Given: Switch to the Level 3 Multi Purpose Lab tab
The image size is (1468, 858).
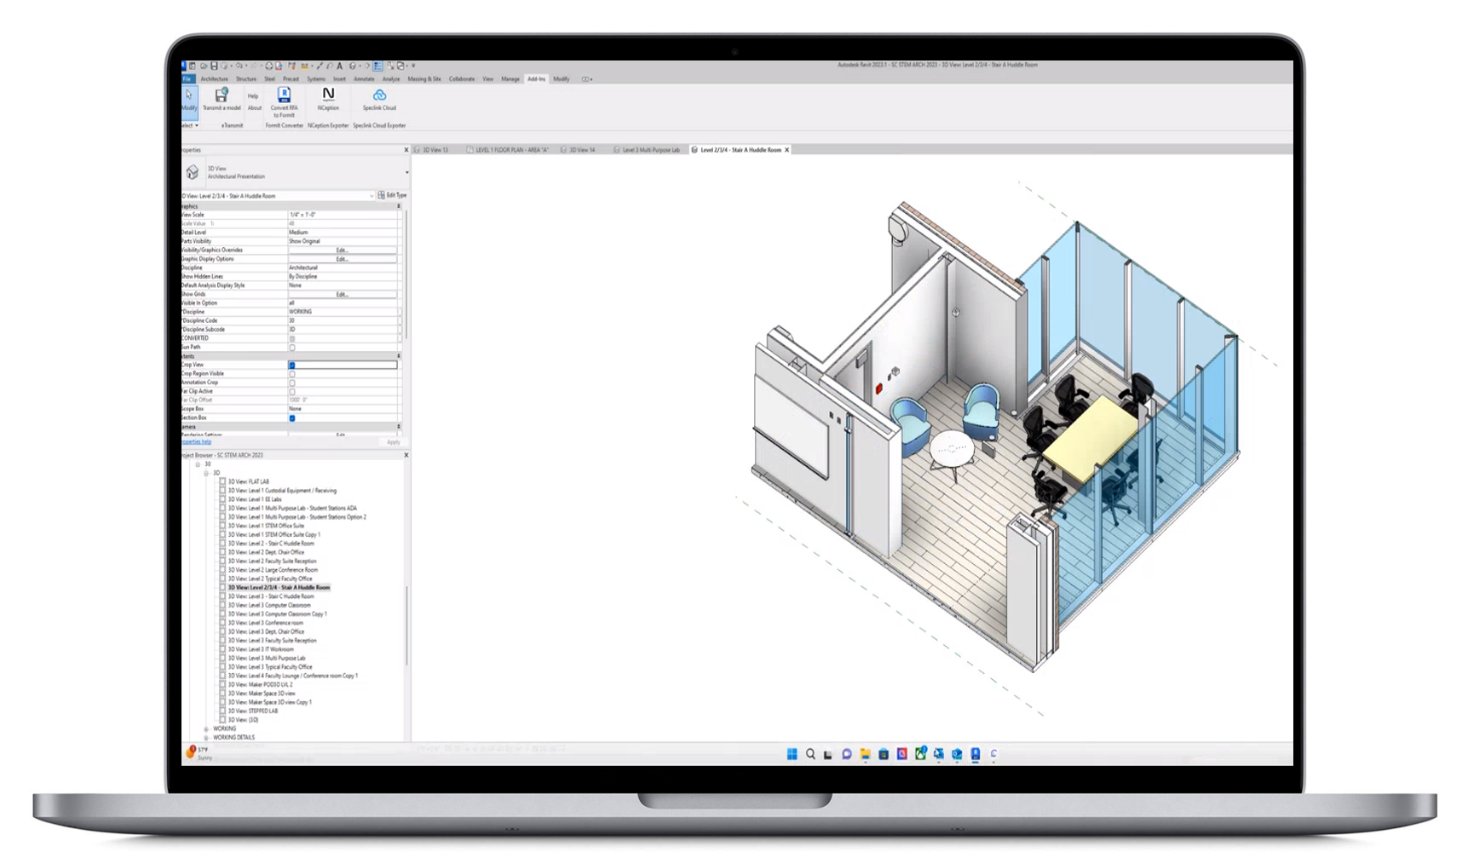Looking at the screenshot, I should 652,149.
